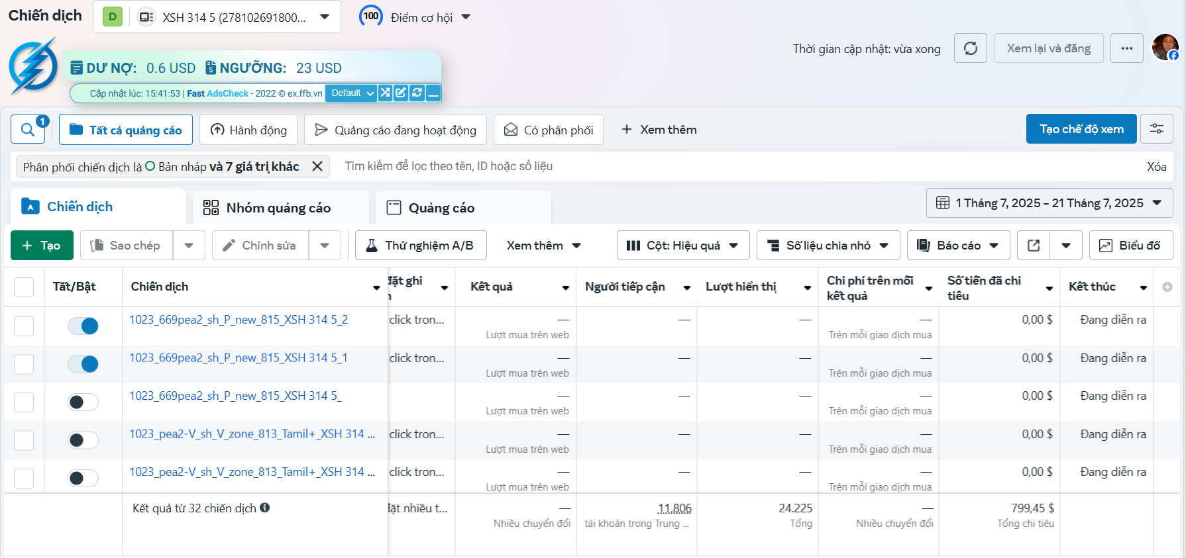Remove the Phân phối chiến dịch filter chip
The image size is (1186, 558).
tap(317, 166)
